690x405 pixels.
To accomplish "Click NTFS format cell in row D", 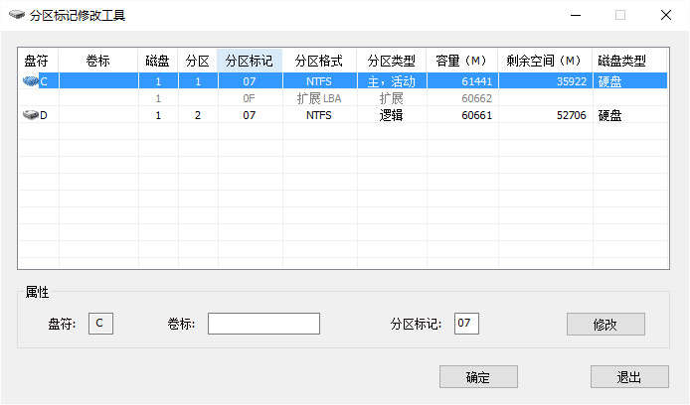I will (319, 115).
